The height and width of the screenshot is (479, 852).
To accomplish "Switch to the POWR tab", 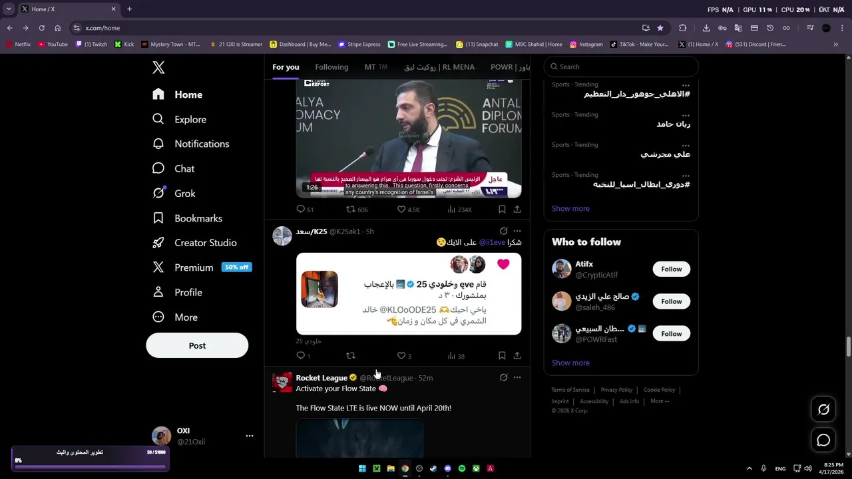I will coord(511,67).
